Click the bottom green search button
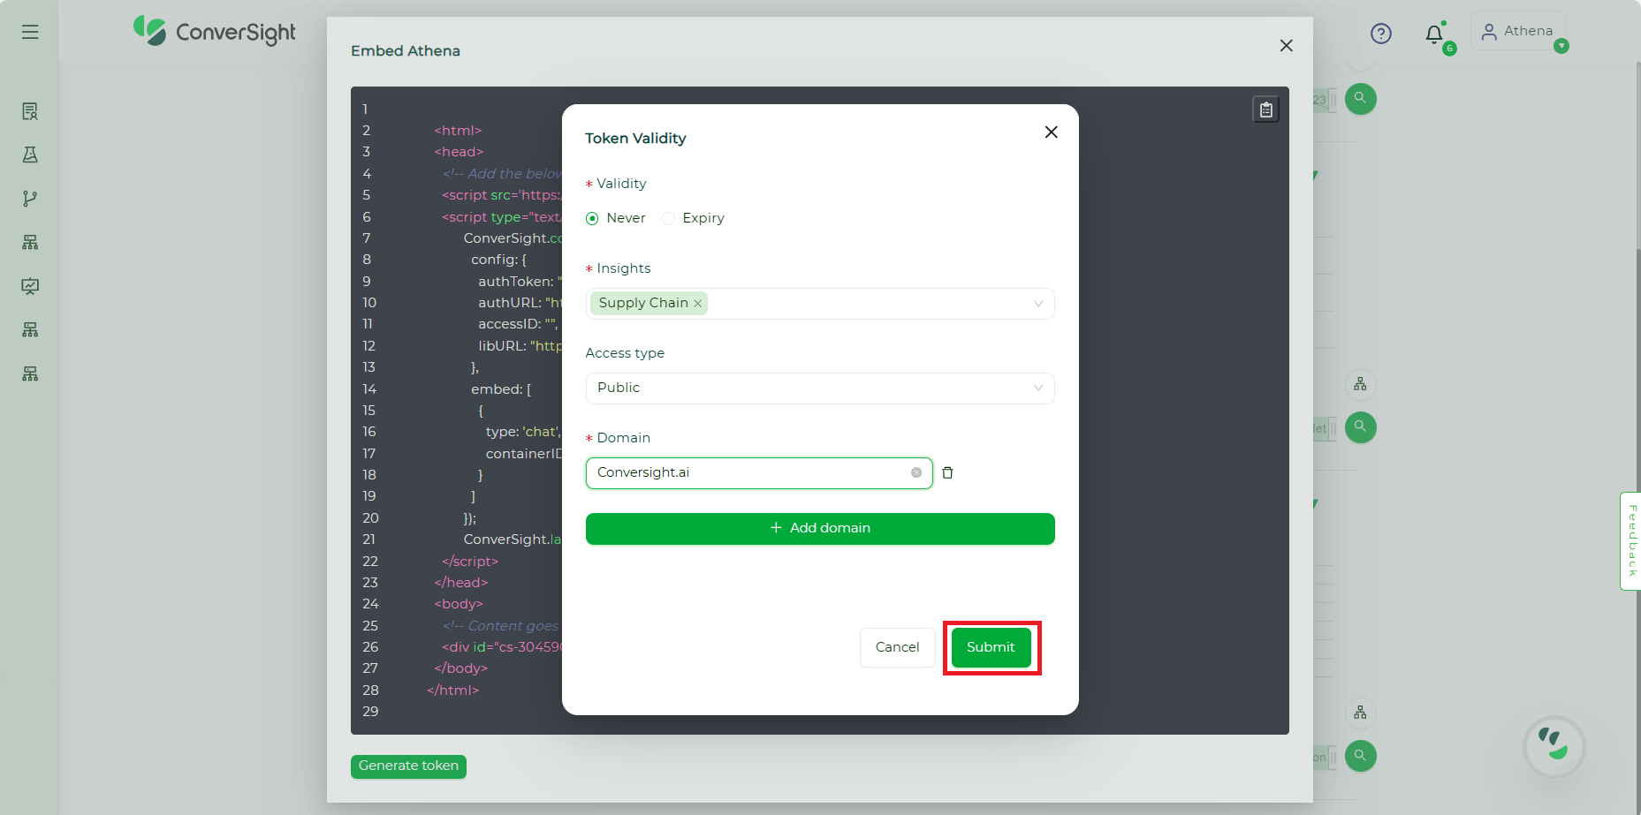Viewport: 1641px width, 815px height. click(x=1361, y=756)
